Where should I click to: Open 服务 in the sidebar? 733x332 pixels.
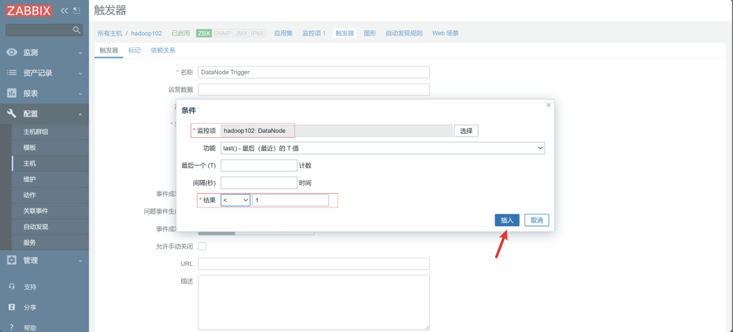[x=30, y=242]
